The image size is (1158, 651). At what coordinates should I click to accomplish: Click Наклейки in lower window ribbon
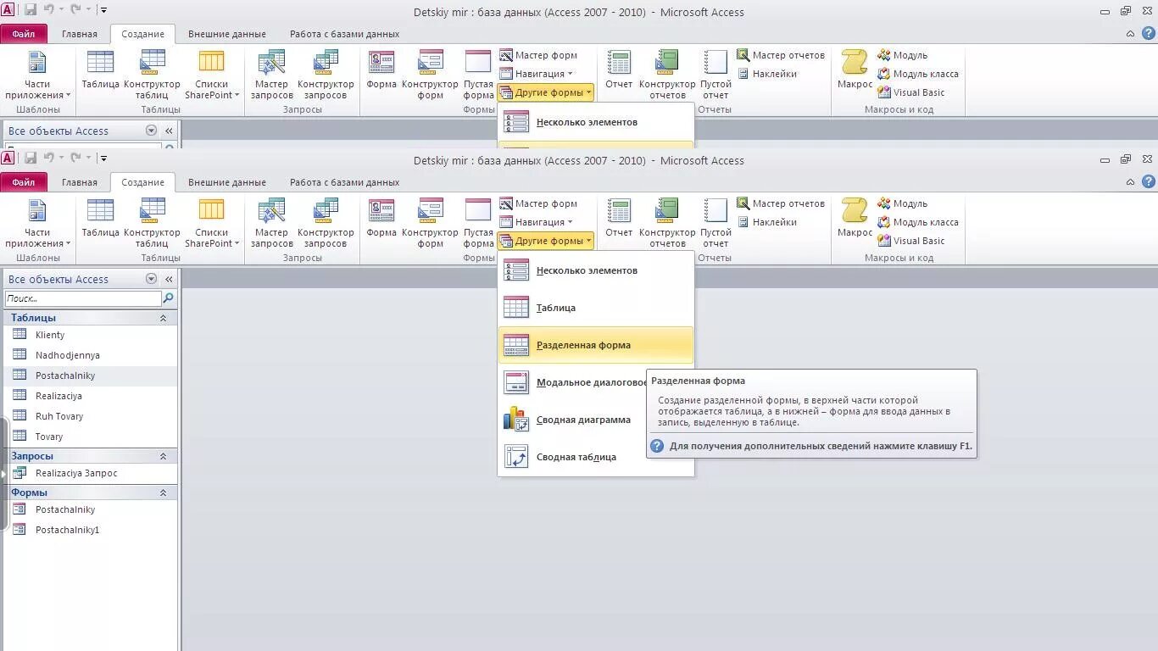pos(766,222)
